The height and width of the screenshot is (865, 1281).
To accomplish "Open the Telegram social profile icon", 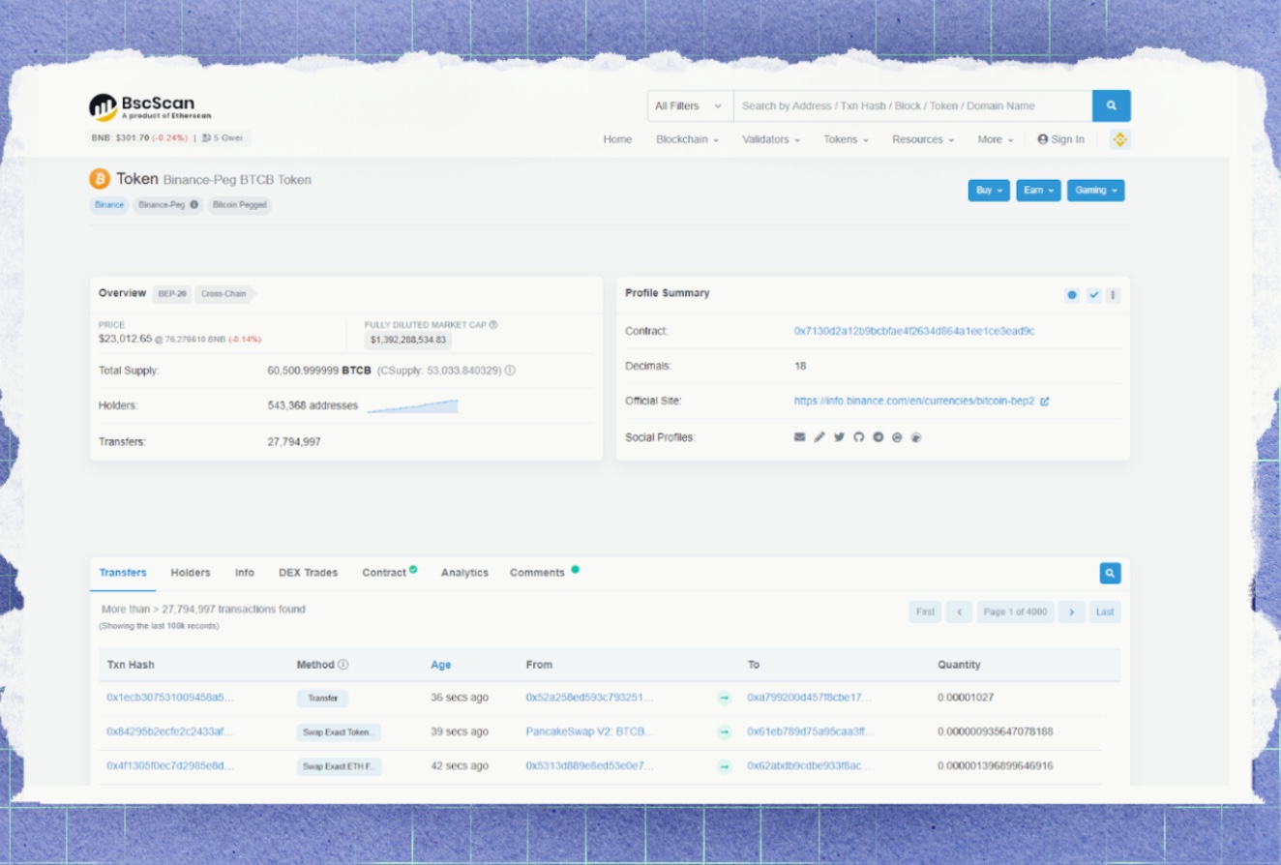I will (878, 437).
